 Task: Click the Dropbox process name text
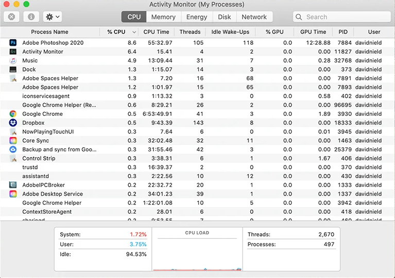click(33, 123)
